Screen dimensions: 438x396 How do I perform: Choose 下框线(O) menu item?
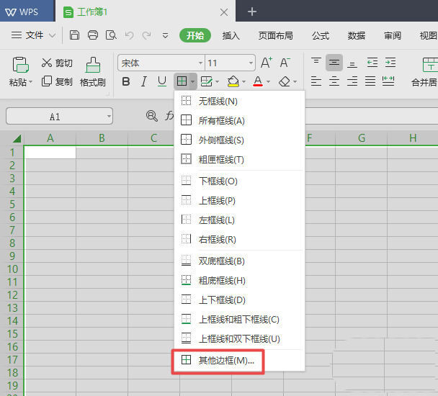239,181
